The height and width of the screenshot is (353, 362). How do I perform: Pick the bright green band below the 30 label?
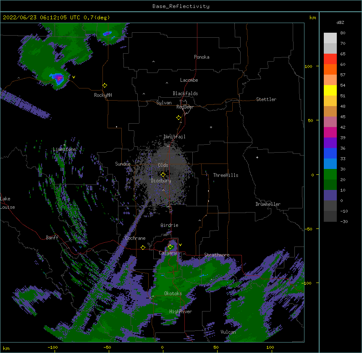(330, 174)
